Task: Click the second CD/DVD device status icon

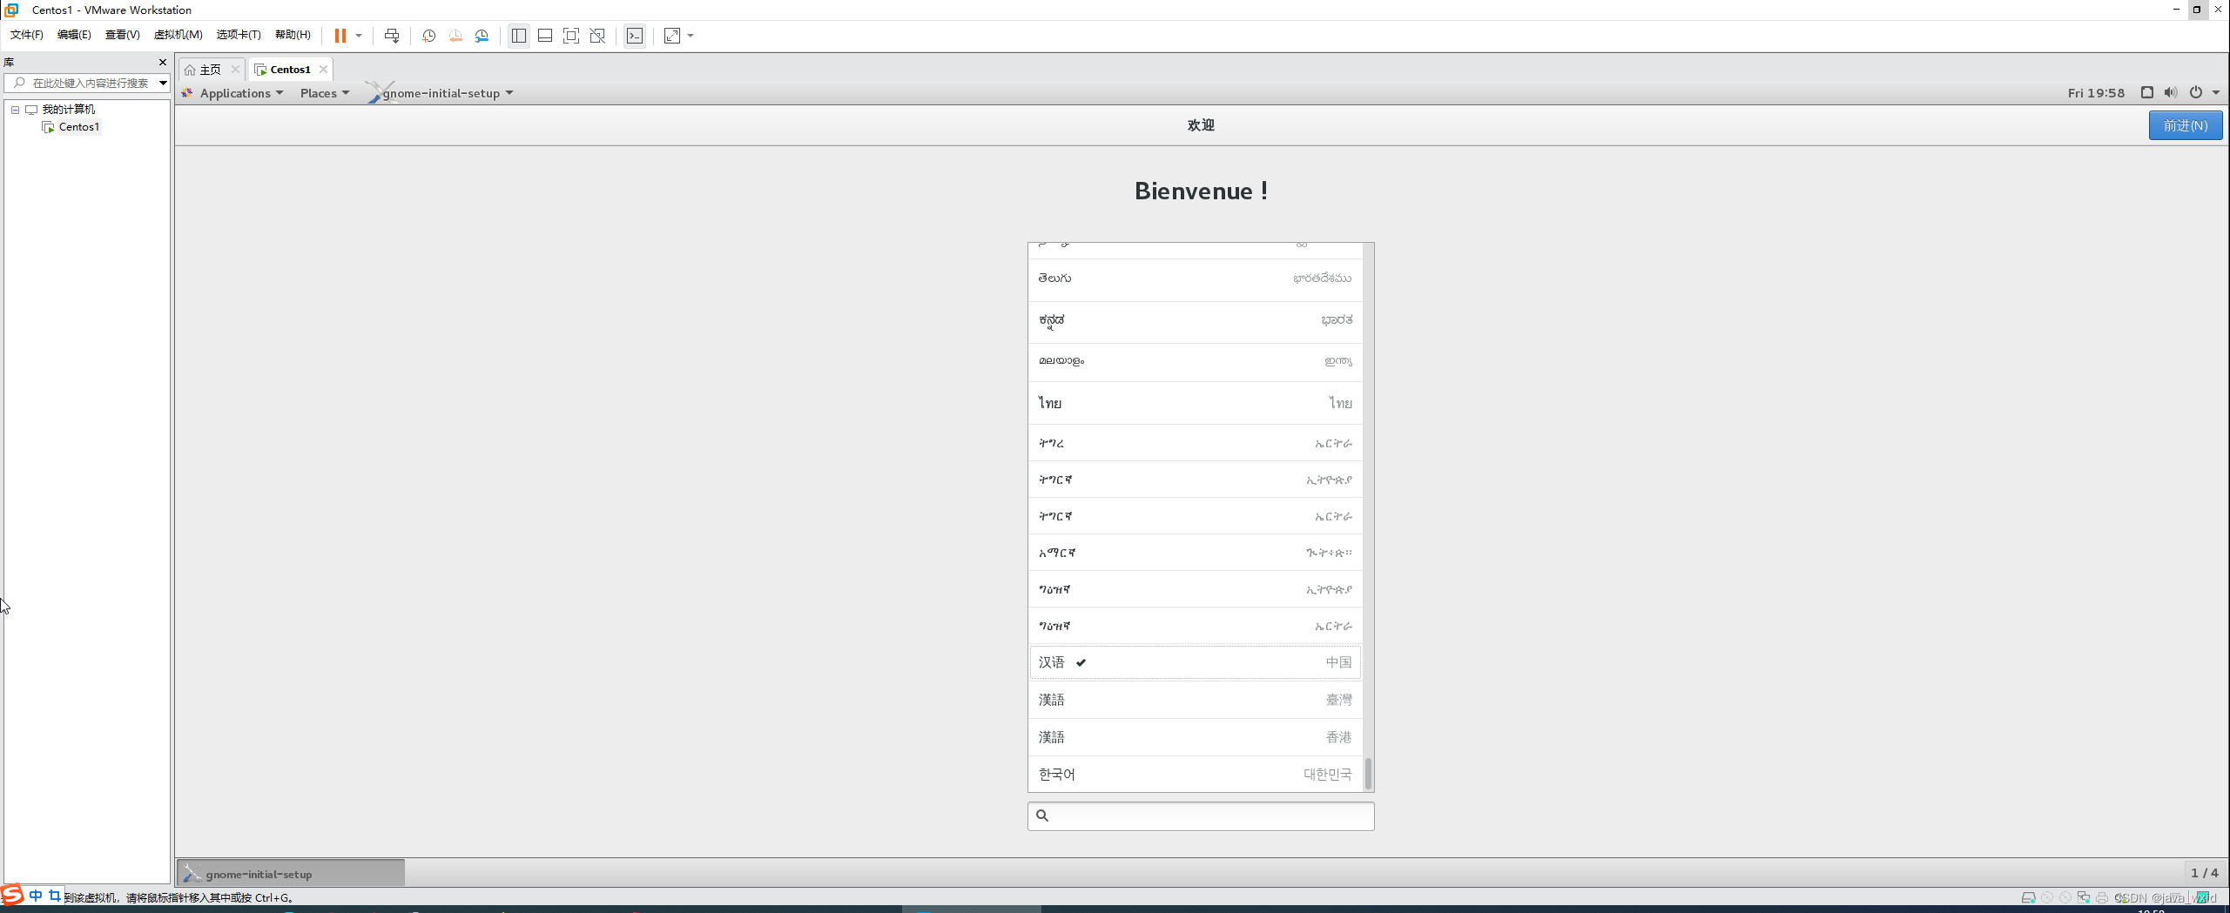Action: [x=2065, y=898]
